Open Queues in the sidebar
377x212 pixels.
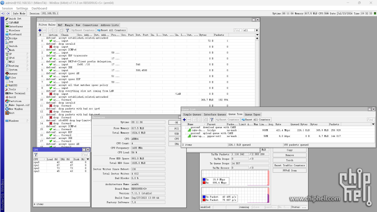pos(13,73)
